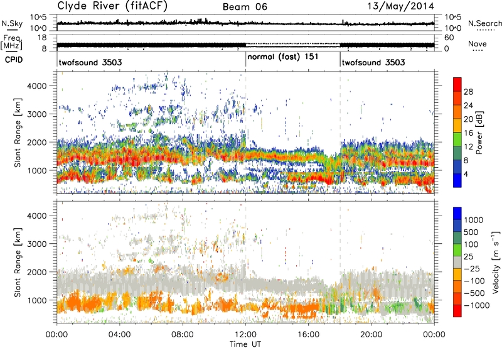This screenshot has width=502, height=348.
Task: Click the '08:00' time axis tick label
Action: point(183,335)
